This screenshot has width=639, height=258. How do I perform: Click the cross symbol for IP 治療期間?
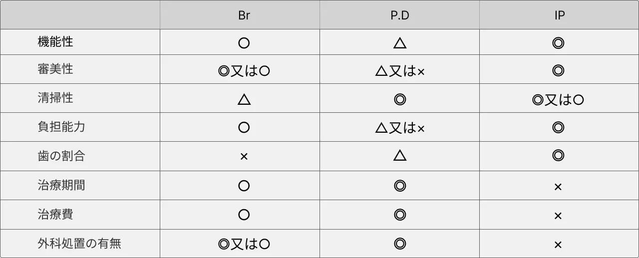point(558,187)
